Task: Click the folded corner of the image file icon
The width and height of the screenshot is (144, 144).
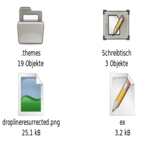Action: pyautogui.click(x=40, y=78)
